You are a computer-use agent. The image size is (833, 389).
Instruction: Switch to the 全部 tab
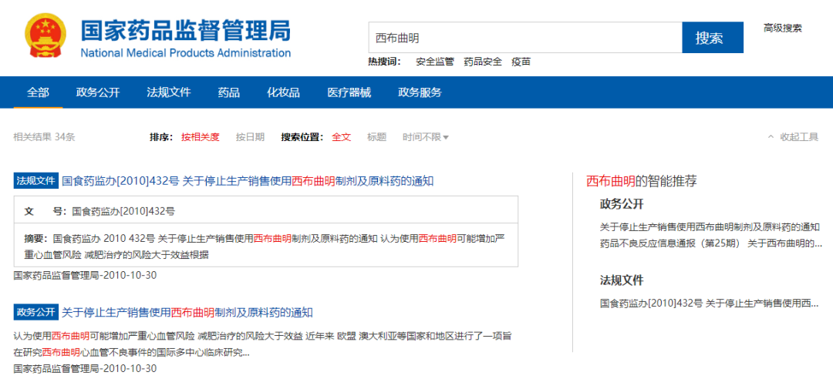click(x=39, y=93)
